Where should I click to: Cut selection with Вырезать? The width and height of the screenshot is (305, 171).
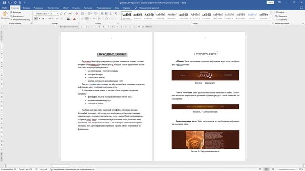pyautogui.click(x=16, y=12)
